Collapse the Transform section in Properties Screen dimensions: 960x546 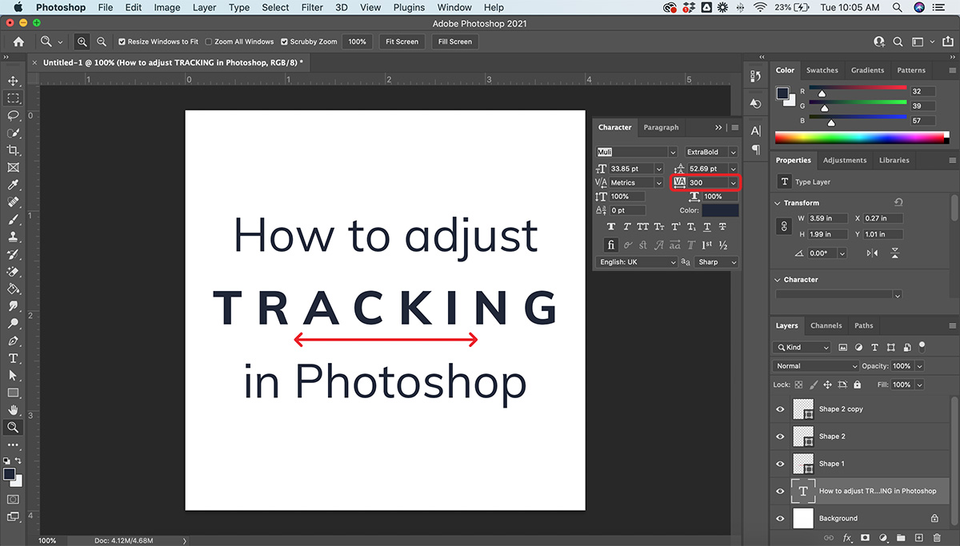(x=778, y=203)
